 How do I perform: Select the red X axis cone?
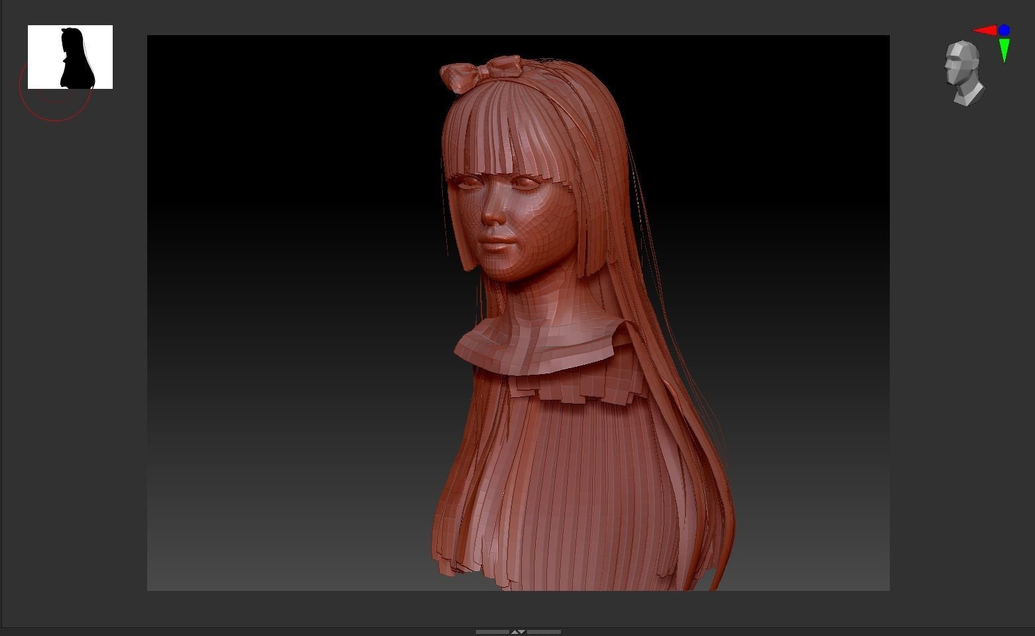pyautogui.click(x=985, y=31)
